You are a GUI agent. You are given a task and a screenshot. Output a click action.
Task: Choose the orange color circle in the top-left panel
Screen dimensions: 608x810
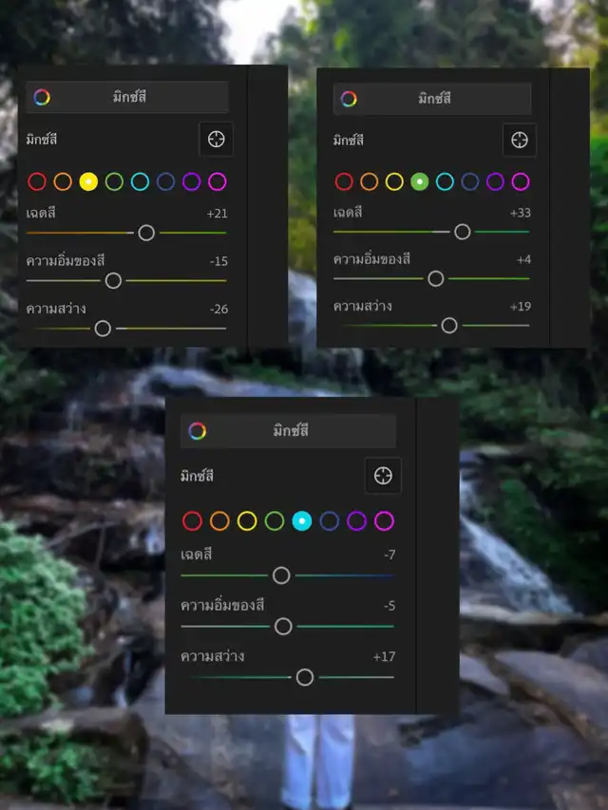63,181
